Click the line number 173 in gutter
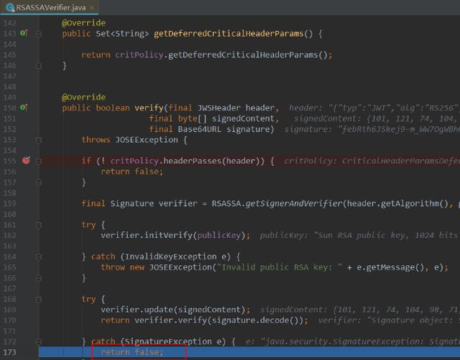 [x=10, y=352]
